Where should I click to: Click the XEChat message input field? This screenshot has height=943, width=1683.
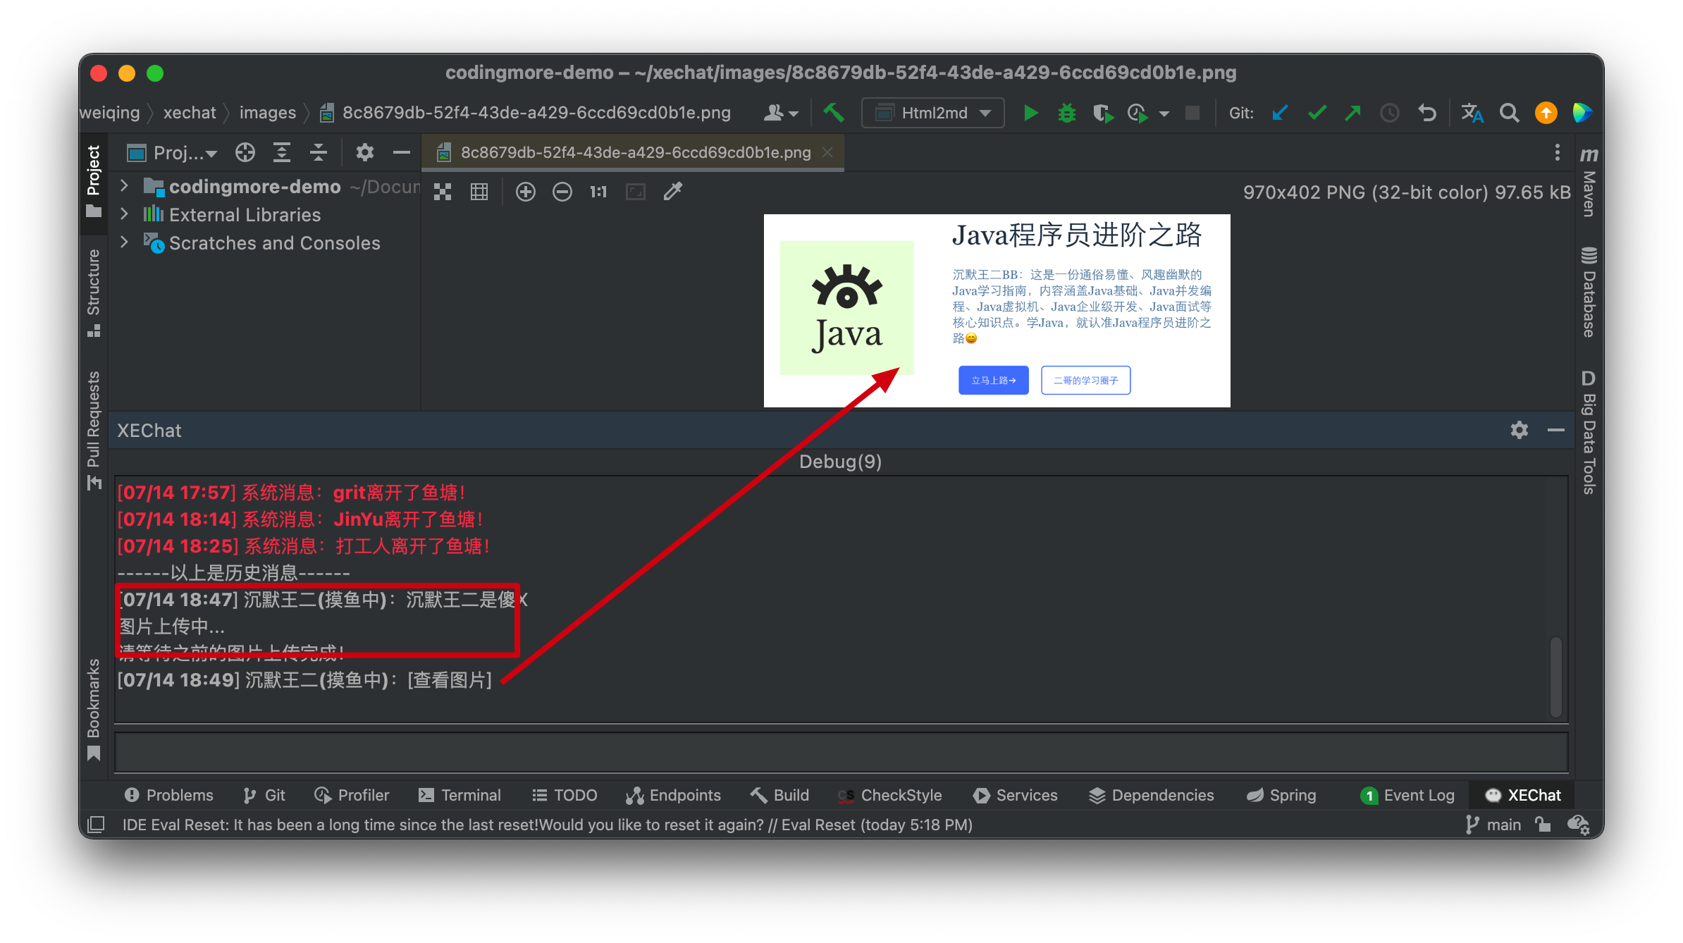coord(840,752)
